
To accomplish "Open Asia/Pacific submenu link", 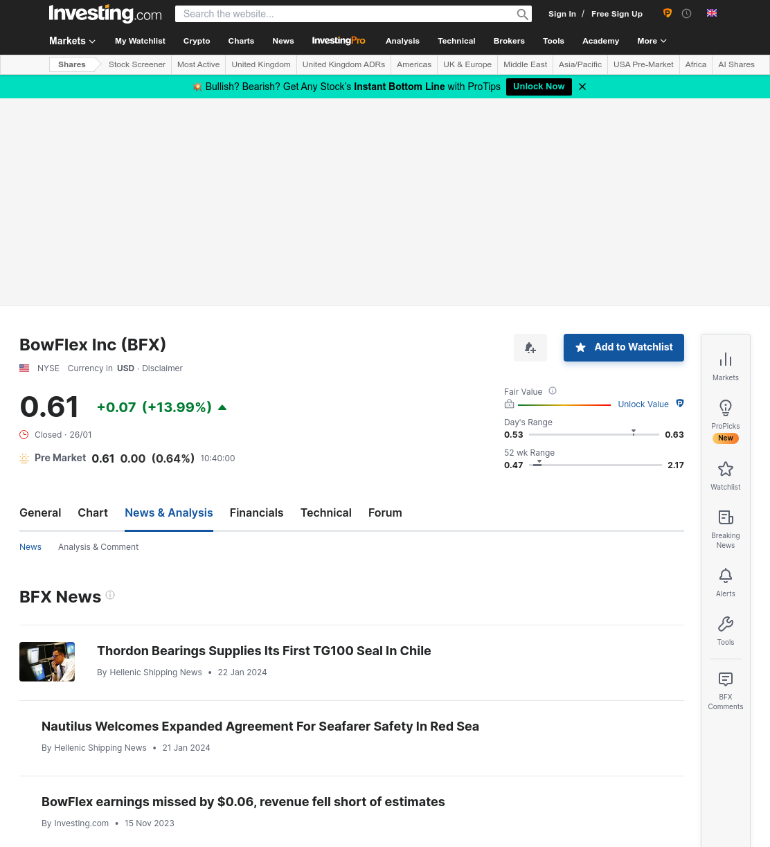I will (x=580, y=64).
